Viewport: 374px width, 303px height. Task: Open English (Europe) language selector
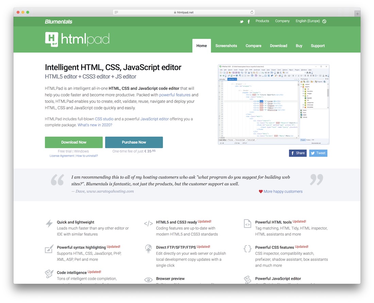click(307, 21)
